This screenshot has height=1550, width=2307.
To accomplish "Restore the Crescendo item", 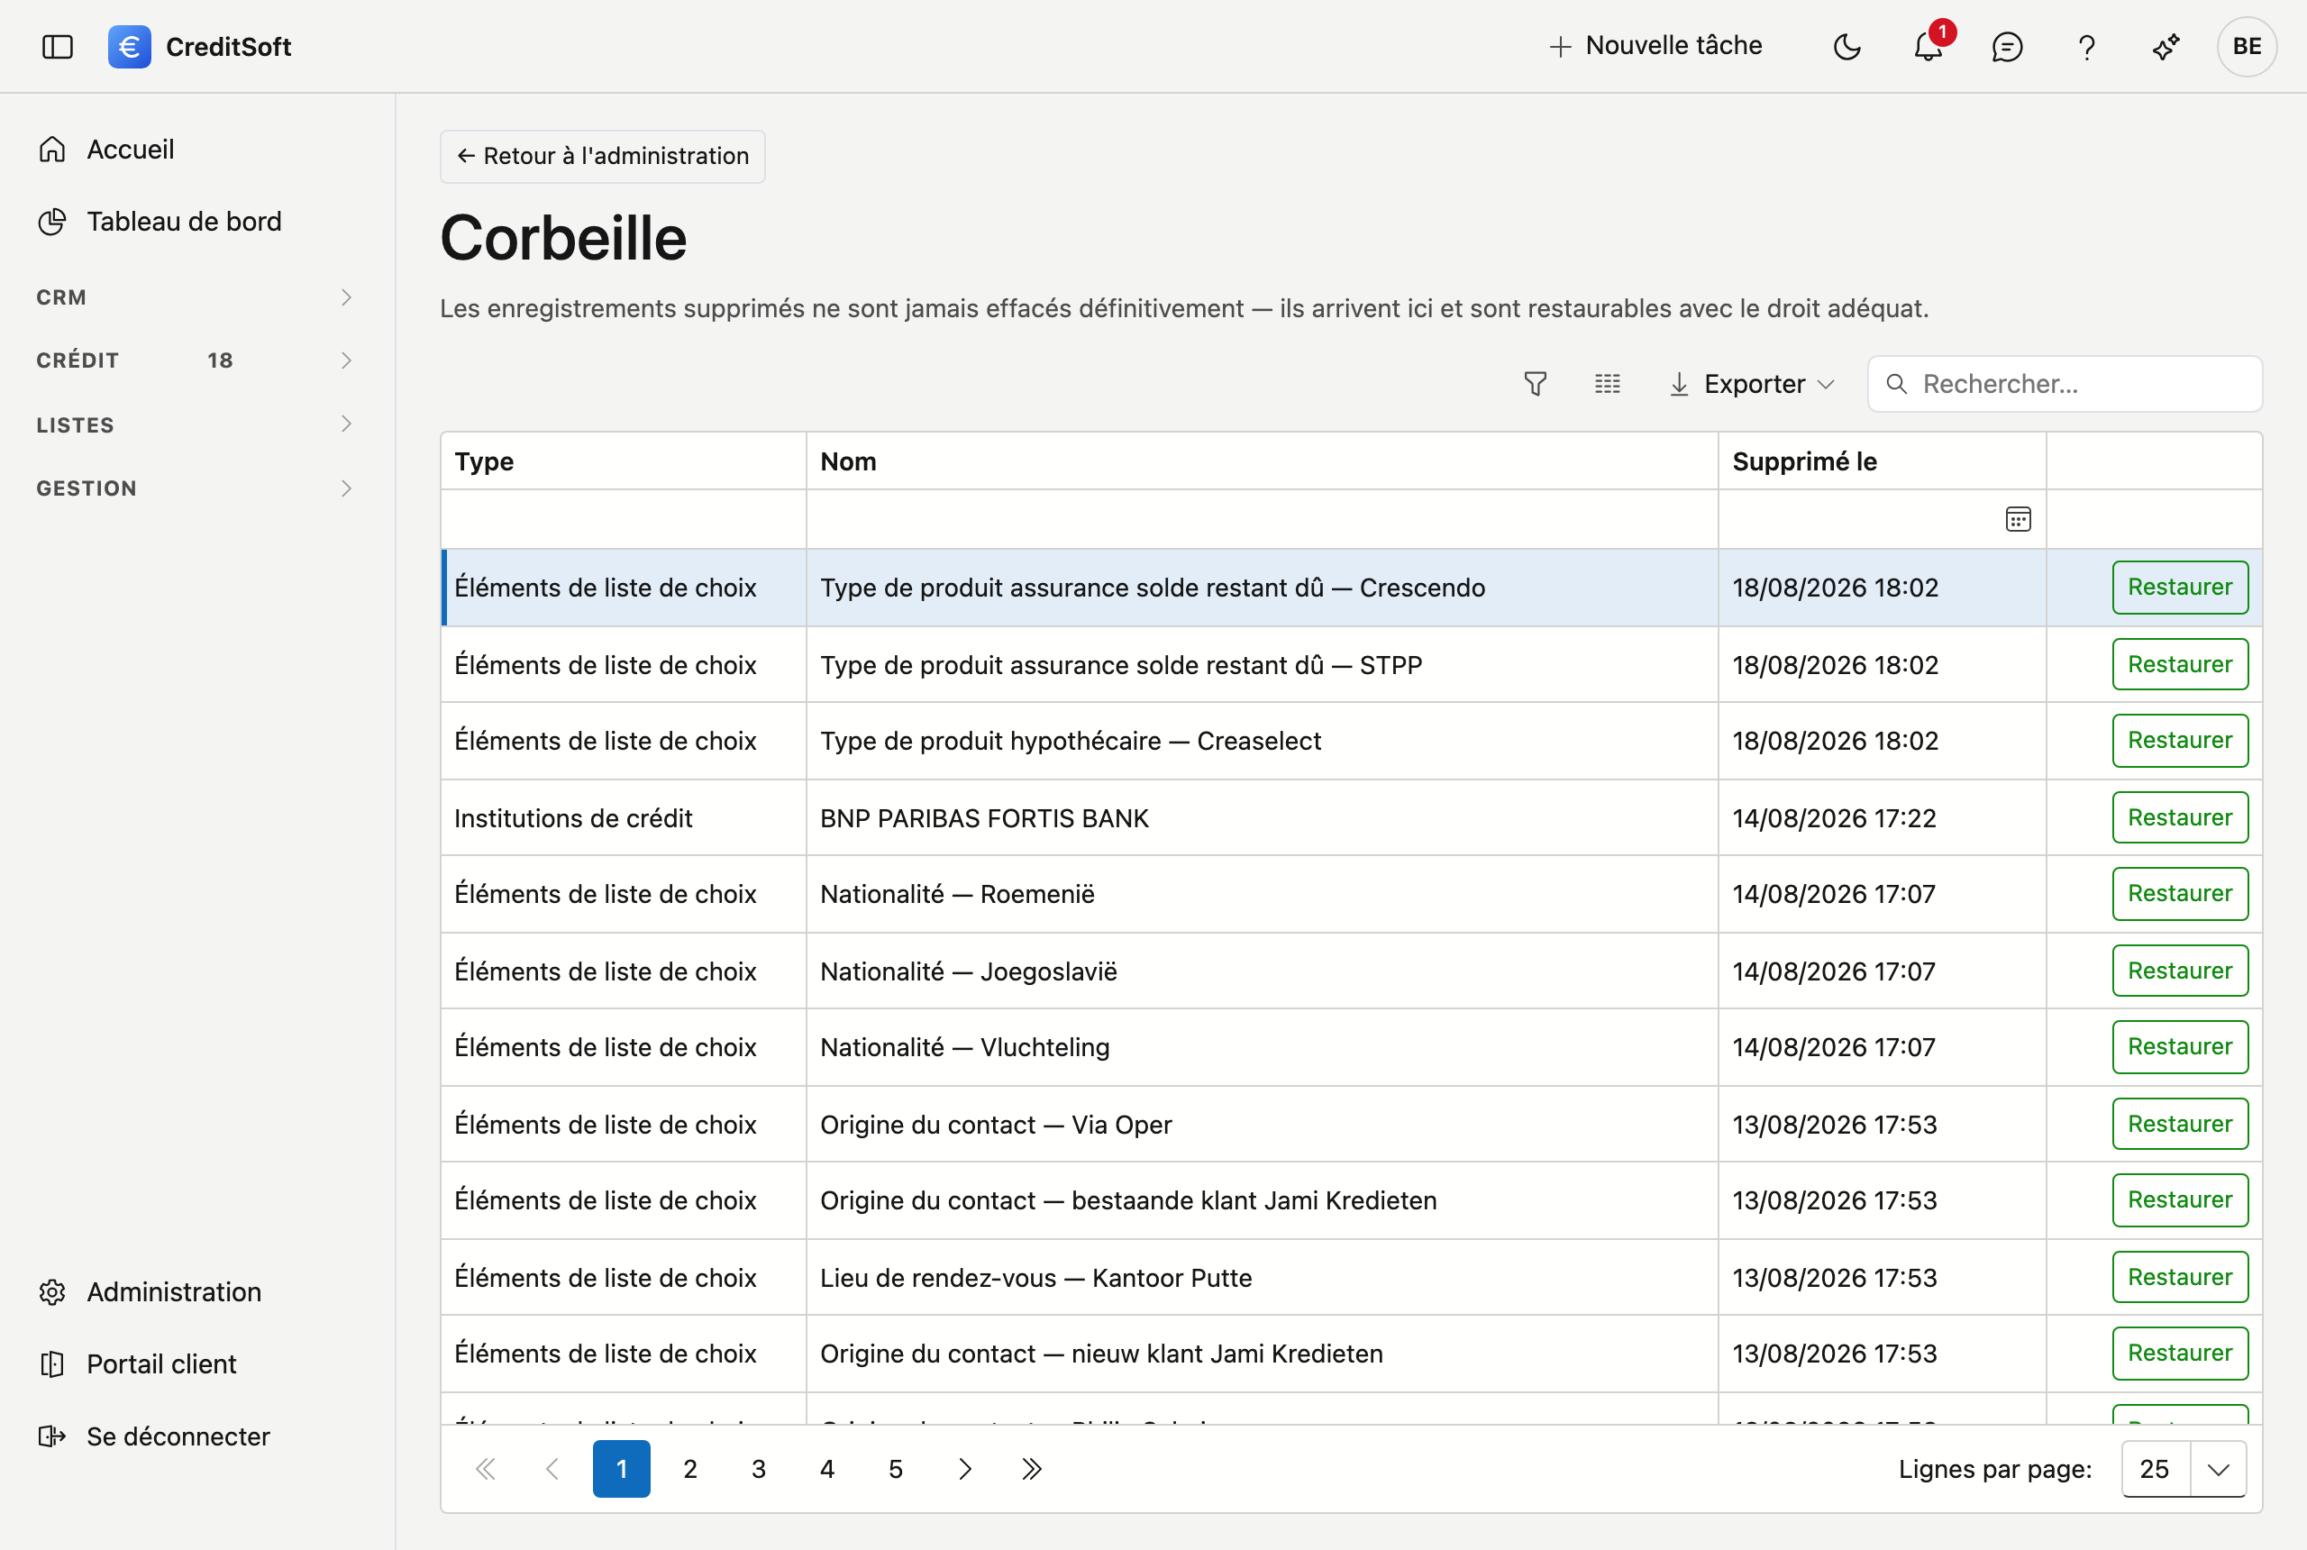I will [x=2180, y=588].
